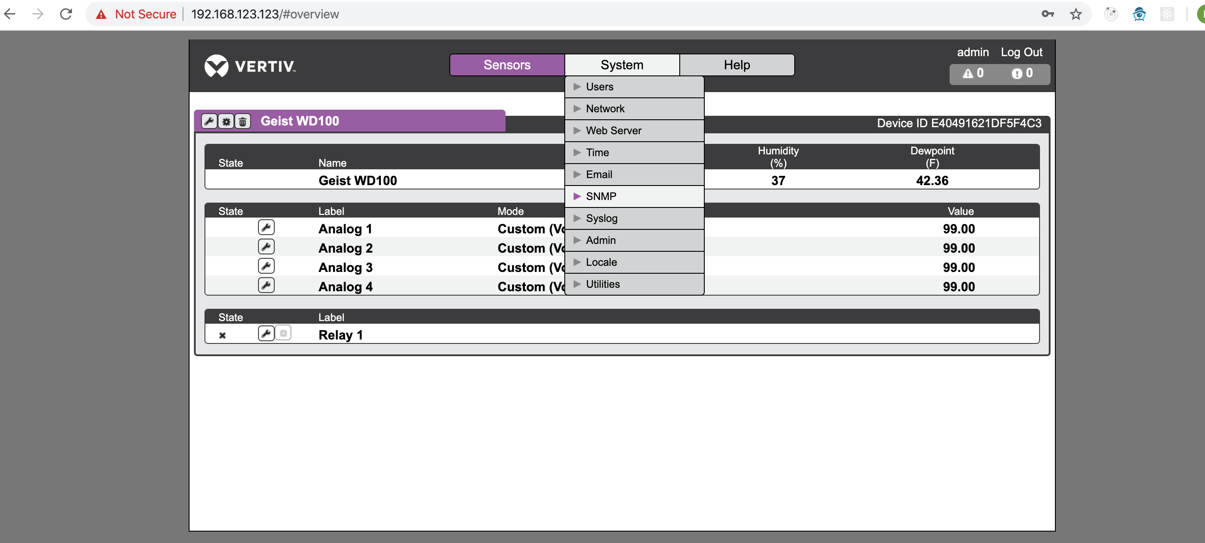
Task: Open the Help tab
Action: click(x=736, y=65)
